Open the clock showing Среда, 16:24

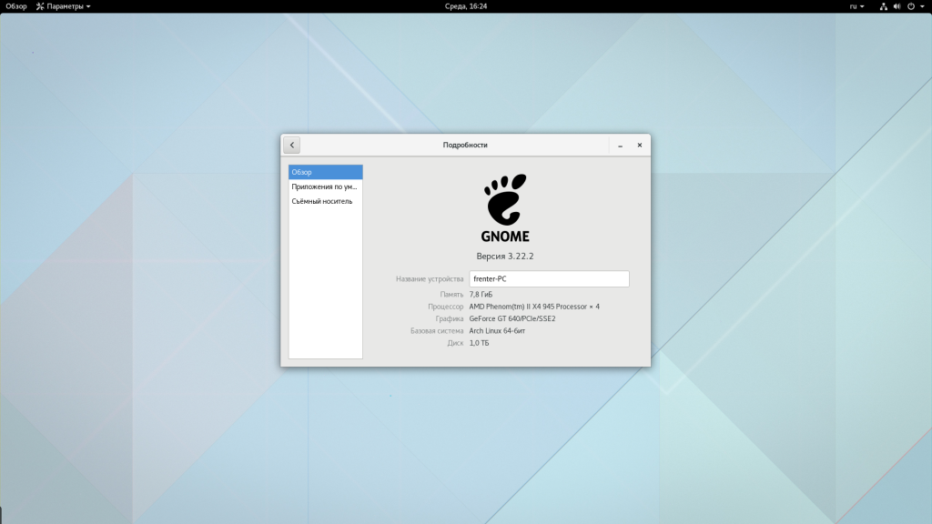[x=466, y=6]
